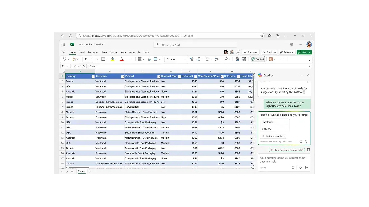Switch to the Automate tab
369x207 pixels.
pos(135,52)
